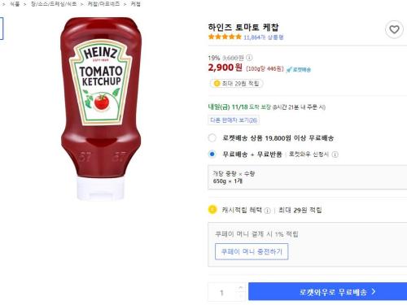Image resolution: width=407 pixels, height=305 pixels.
Task: Click the five-star rating icons
Action: click(225, 37)
